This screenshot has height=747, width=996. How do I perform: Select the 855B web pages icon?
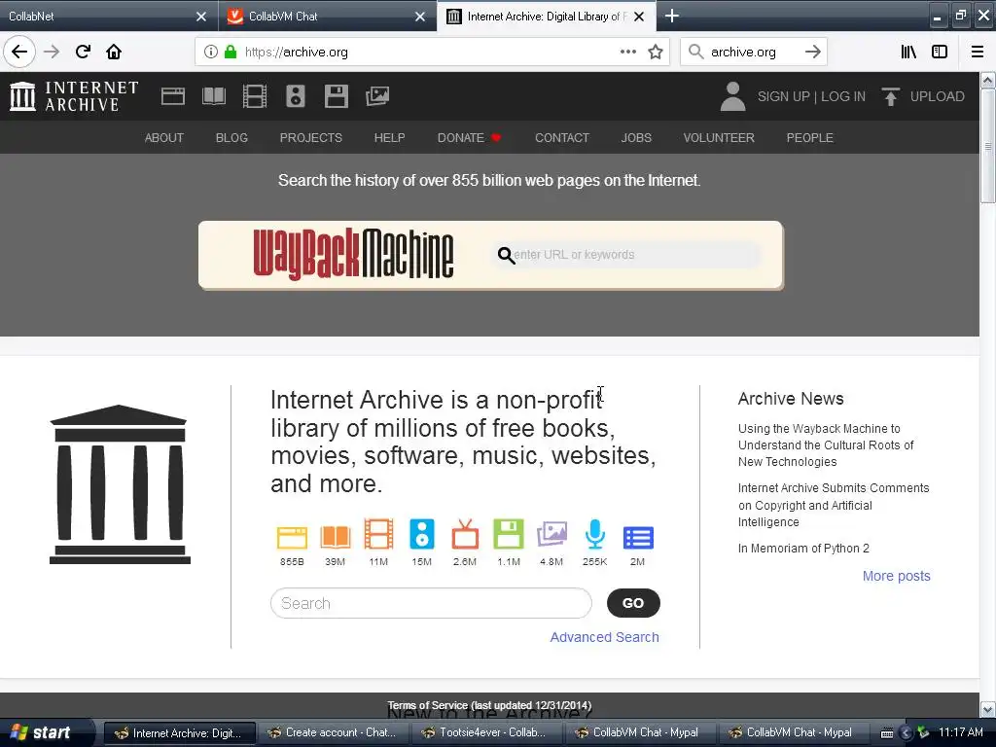pyautogui.click(x=292, y=537)
